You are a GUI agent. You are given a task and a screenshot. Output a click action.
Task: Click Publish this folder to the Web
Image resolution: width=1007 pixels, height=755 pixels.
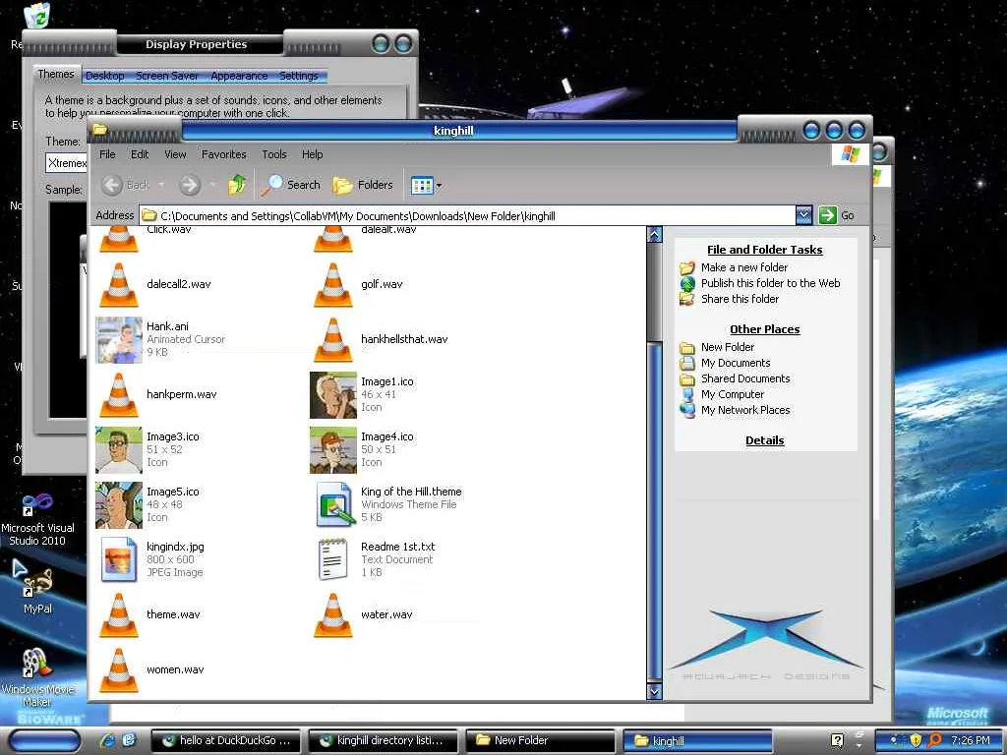coord(770,283)
